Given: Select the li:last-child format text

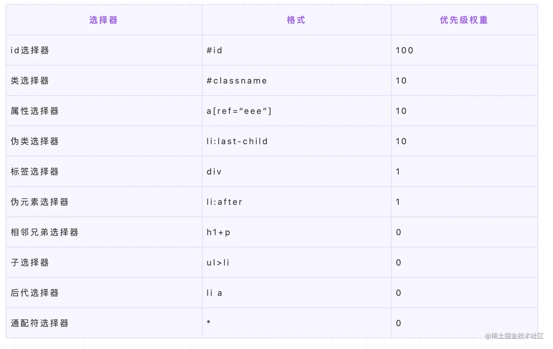Looking at the screenshot, I should (x=237, y=141).
